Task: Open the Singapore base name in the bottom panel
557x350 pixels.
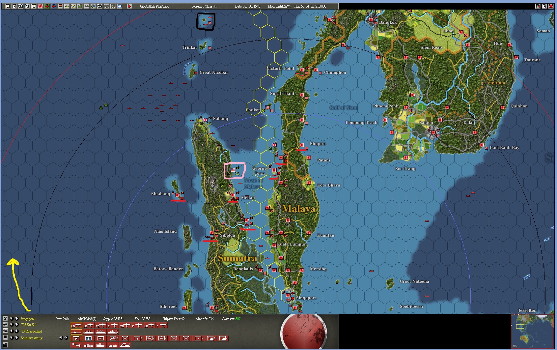Action: (28, 319)
